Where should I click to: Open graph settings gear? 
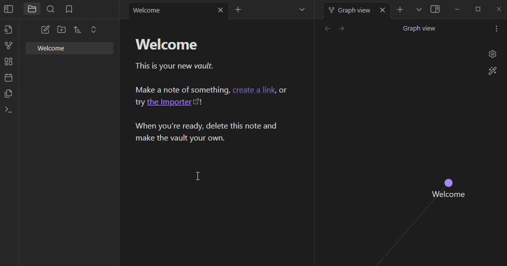point(492,54)
